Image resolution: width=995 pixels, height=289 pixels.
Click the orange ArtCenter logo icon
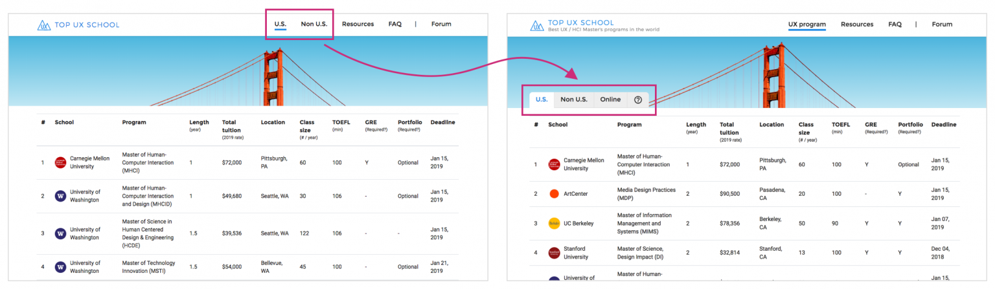554,193
